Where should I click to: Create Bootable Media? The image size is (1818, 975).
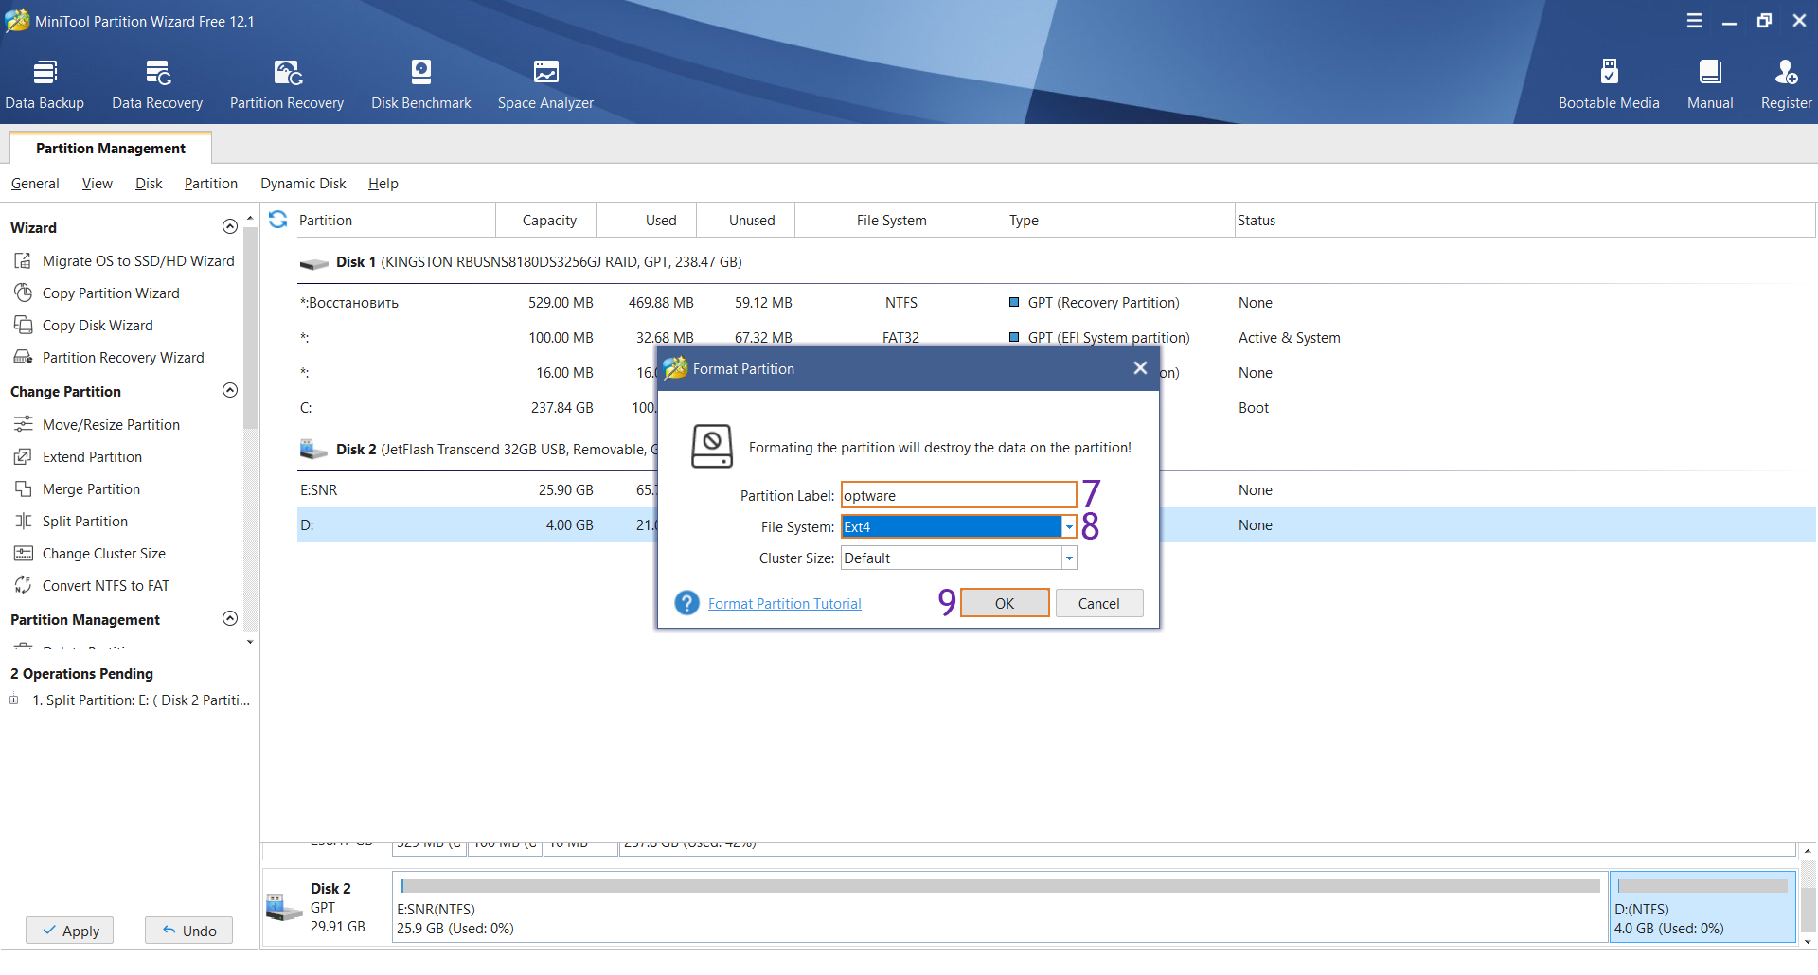tap(1609, 84)
